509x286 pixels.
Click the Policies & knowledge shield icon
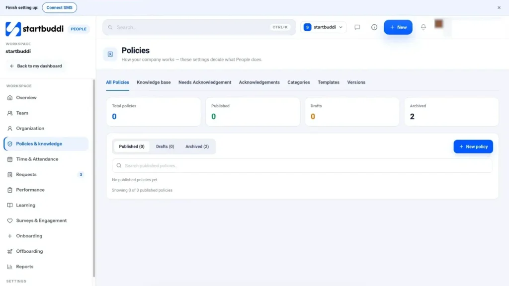pos(10,143)
